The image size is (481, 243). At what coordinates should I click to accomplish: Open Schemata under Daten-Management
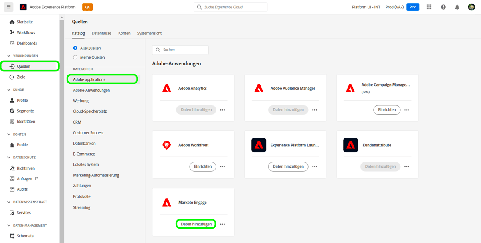pyautogui.click(x=12, y=236)
